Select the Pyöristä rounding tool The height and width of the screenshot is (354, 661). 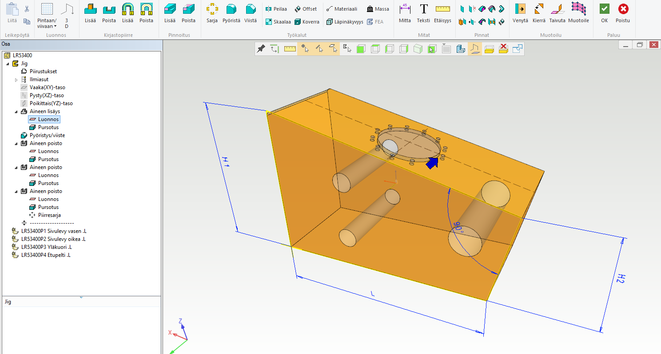[231, 13]
